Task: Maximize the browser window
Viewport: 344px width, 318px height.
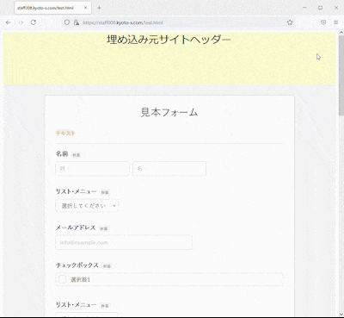Action: (321, 8)
